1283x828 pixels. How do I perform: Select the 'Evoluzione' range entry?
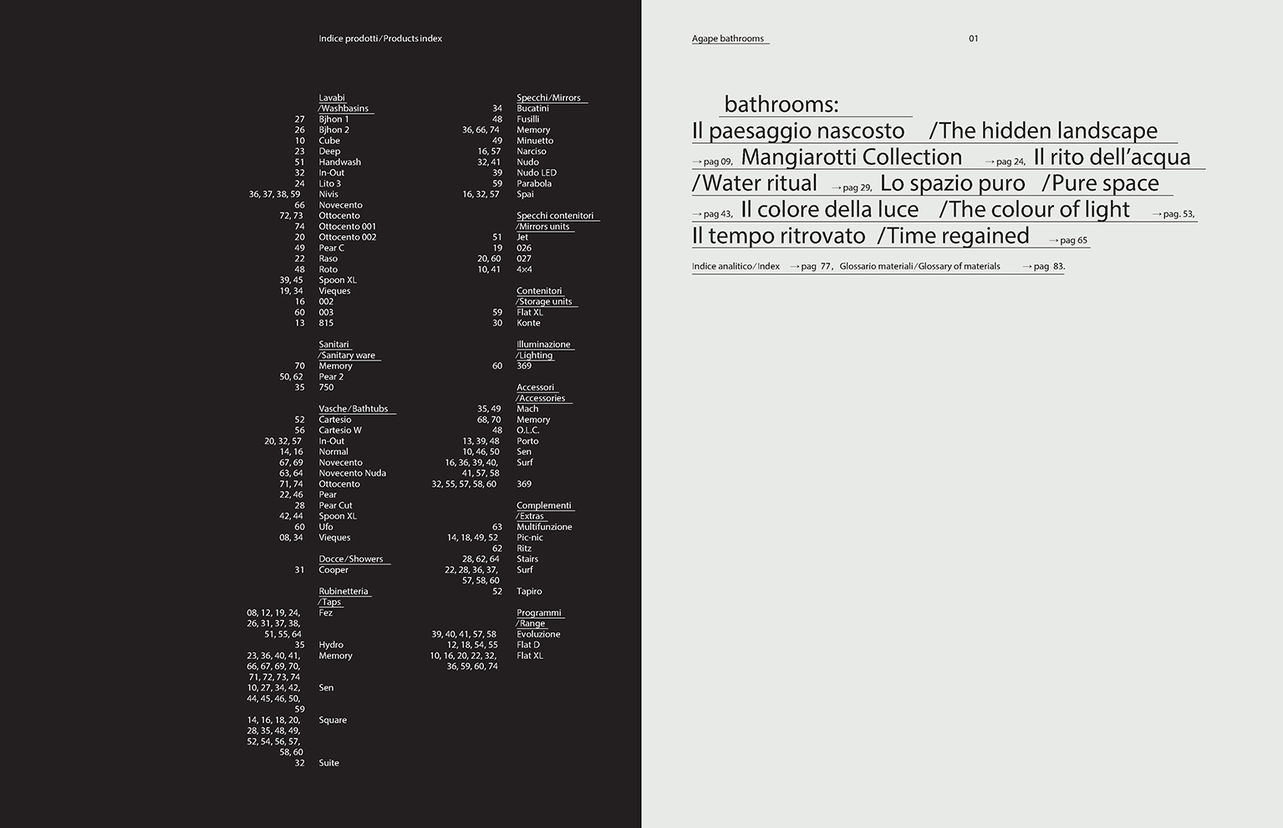click(x=538, y=634)
